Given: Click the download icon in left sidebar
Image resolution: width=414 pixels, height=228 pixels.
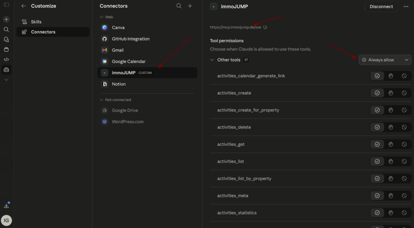Looking at the screenshot, I should coord(6,205).
